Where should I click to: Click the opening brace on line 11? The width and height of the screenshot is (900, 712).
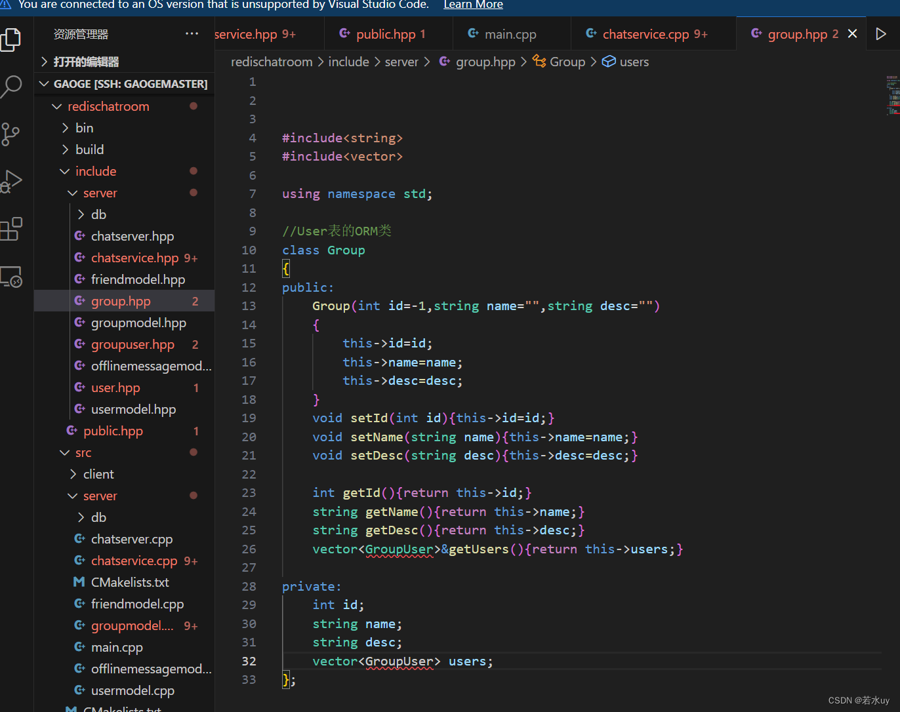[286, 268]
